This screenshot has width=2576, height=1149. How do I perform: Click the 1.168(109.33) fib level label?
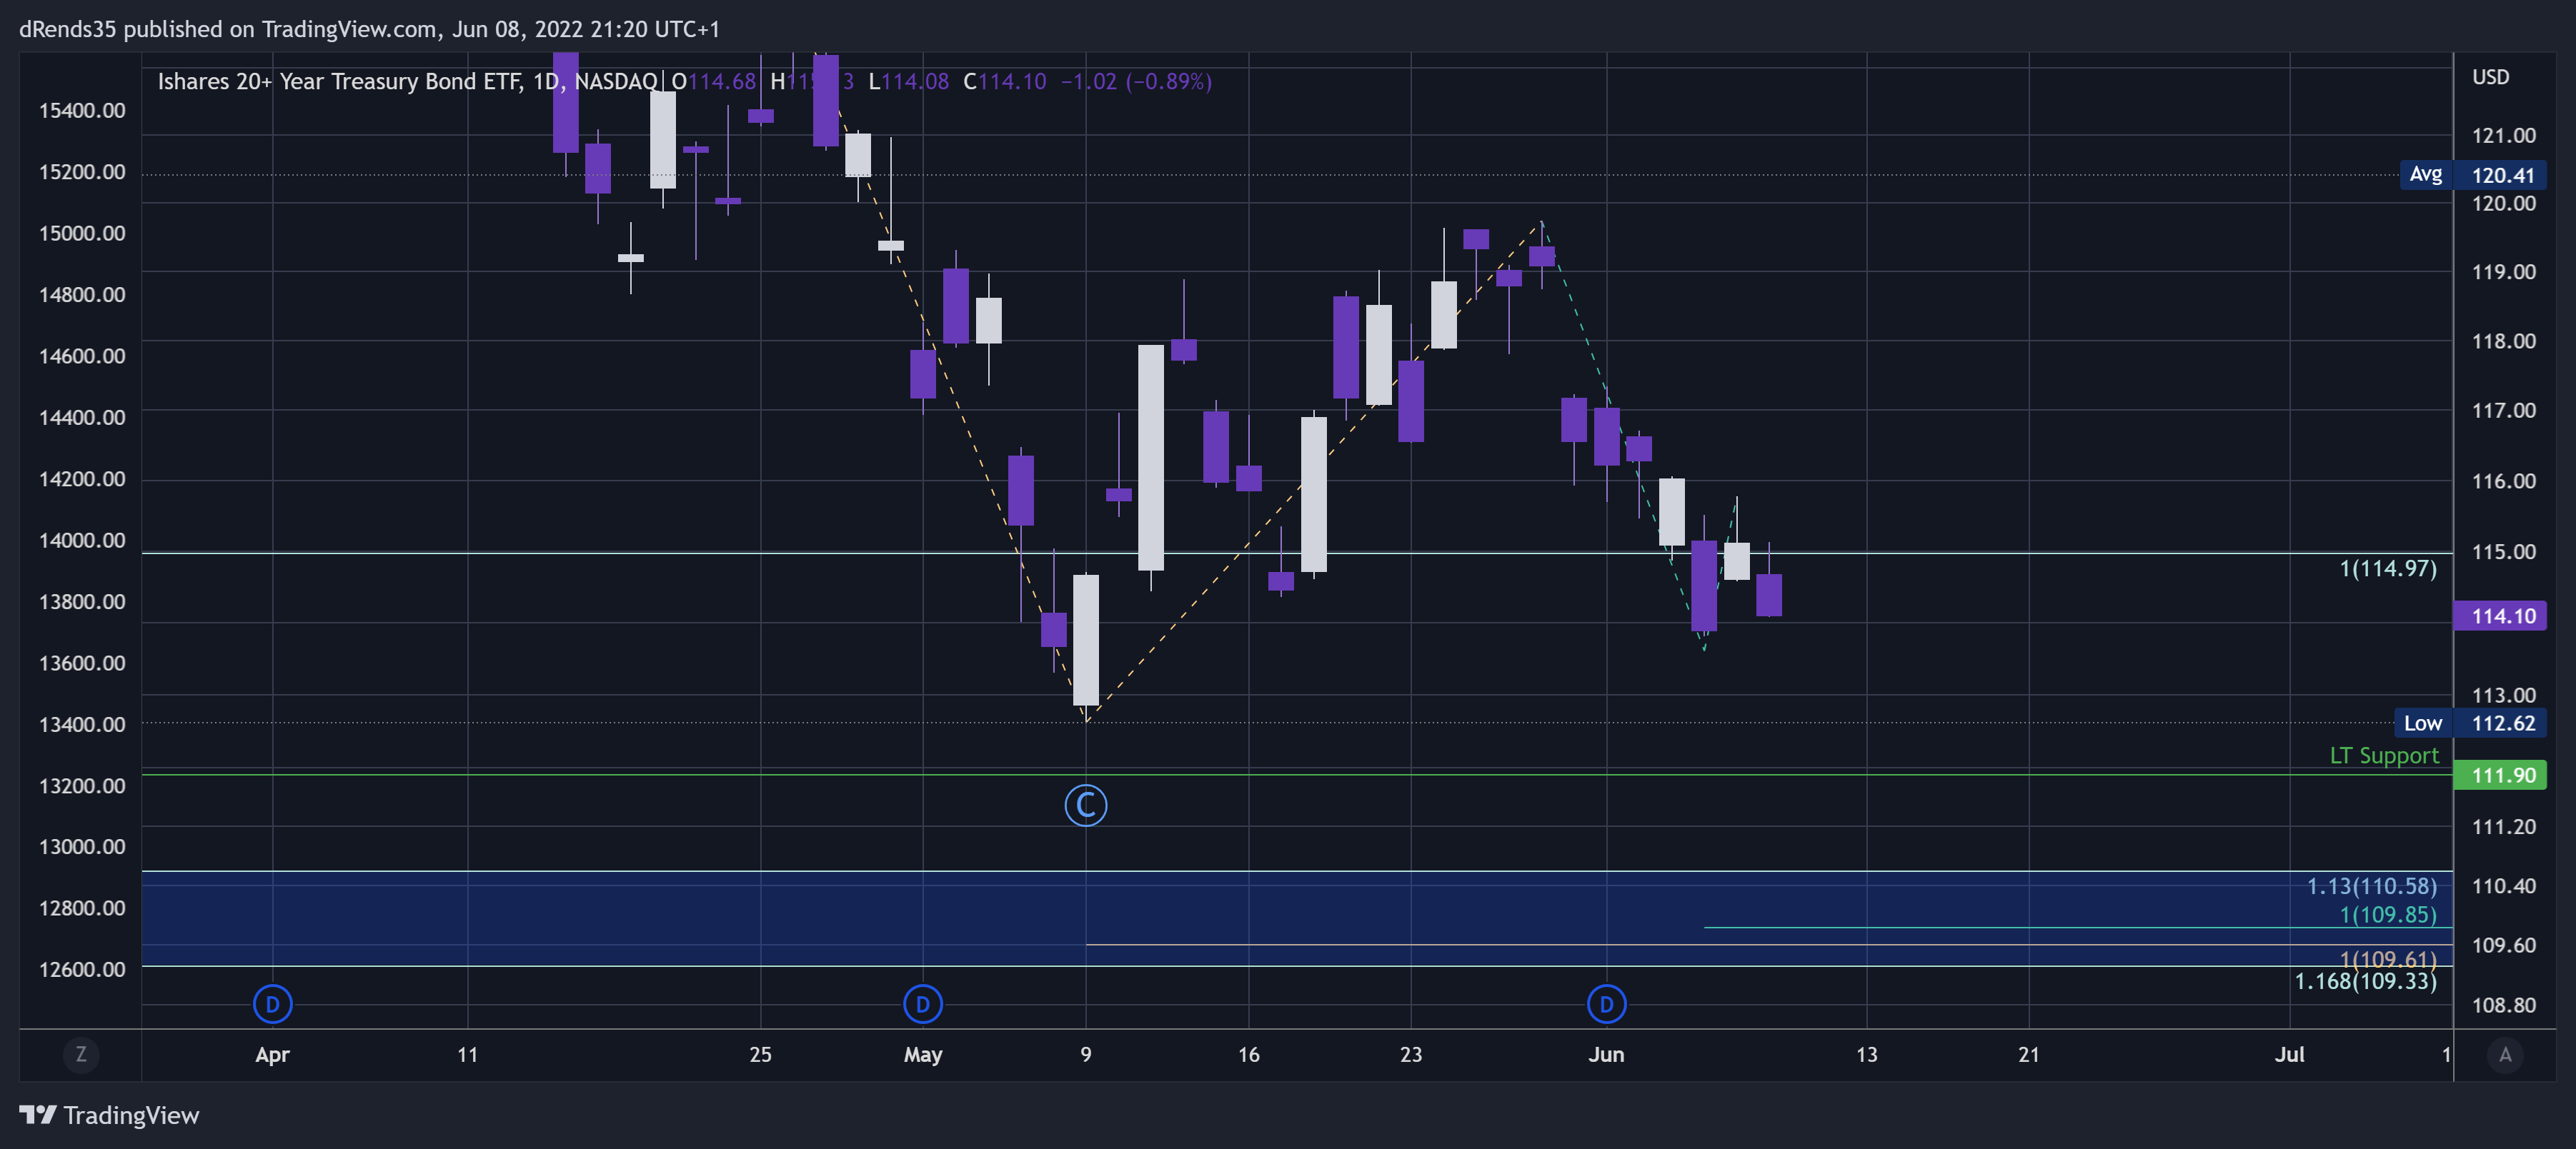[x=2366, y=981]
